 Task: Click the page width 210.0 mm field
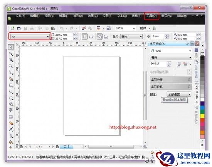[64, 35]
